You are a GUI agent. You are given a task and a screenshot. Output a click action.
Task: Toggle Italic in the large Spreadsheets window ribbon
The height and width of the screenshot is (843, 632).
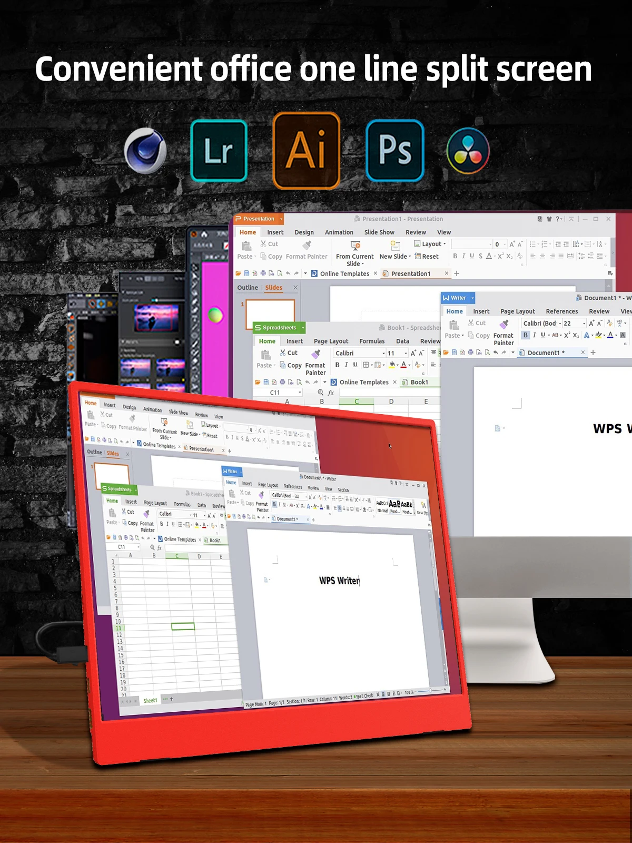[346, 365]
